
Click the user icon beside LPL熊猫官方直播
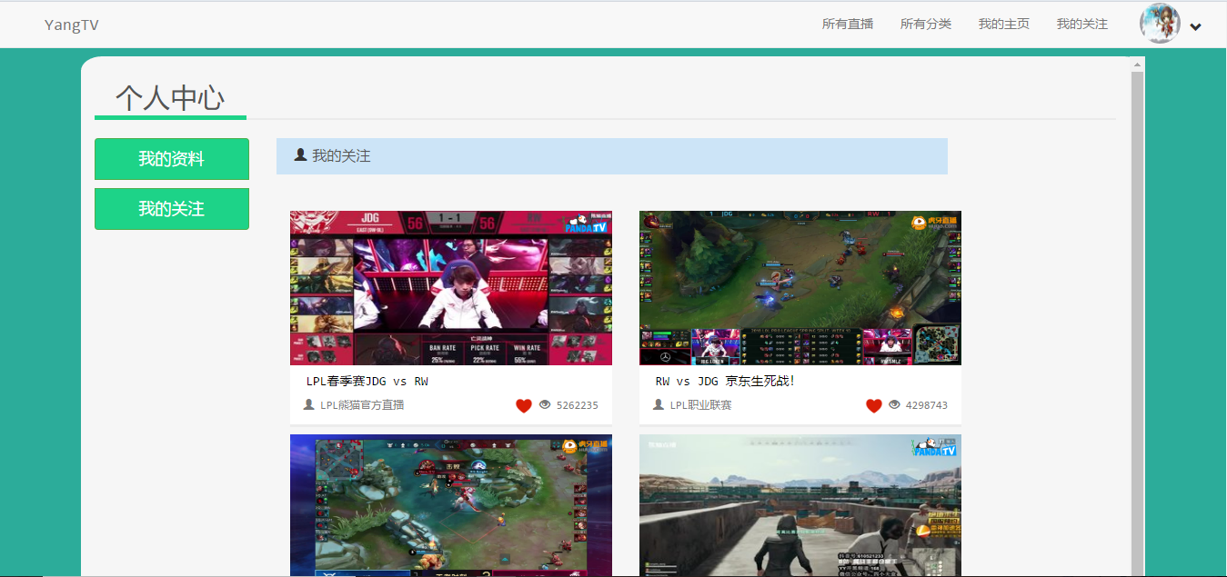(309, 404)
